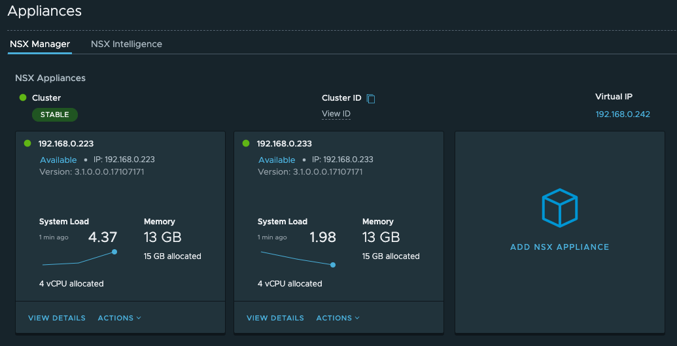Select the NSX Manager tab
Viewport: 677px width, 346px height.
[x=40, y=44]
